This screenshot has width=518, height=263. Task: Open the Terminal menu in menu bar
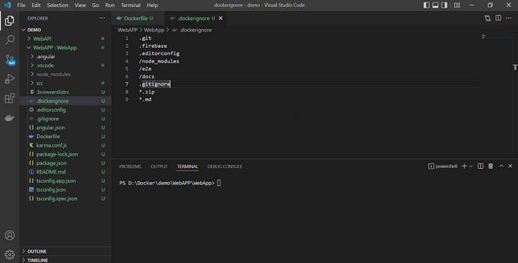(x=132, y=5)
